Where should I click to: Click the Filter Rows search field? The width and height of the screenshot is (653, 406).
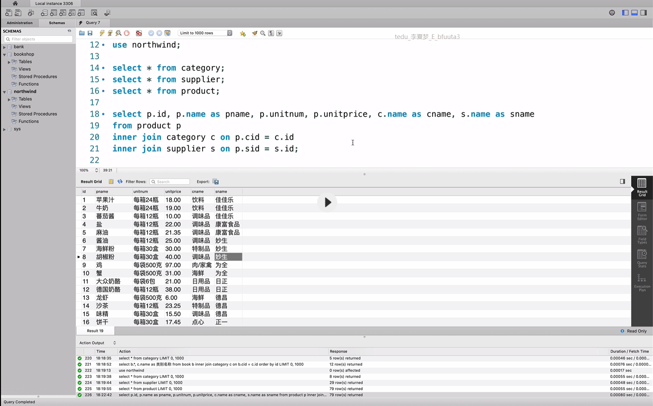tap(169, 182)
